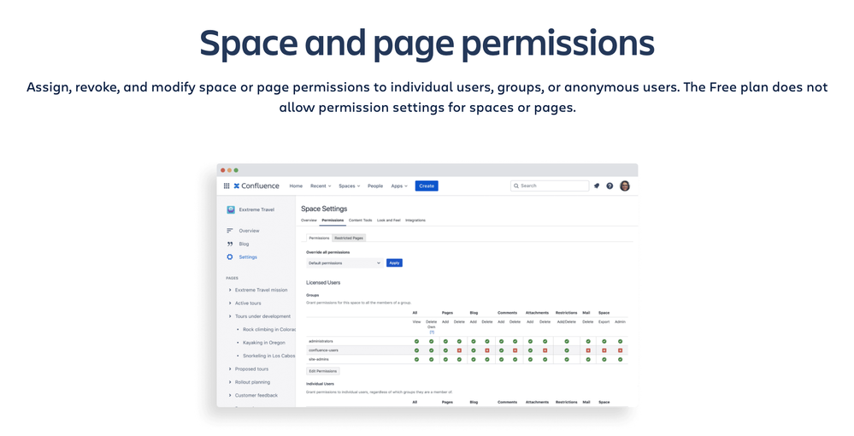Expand the Proposed tours page
Image resolution: width=854 pixels, height=436 pixels.
pyautogui.click(x=230, y=369)
